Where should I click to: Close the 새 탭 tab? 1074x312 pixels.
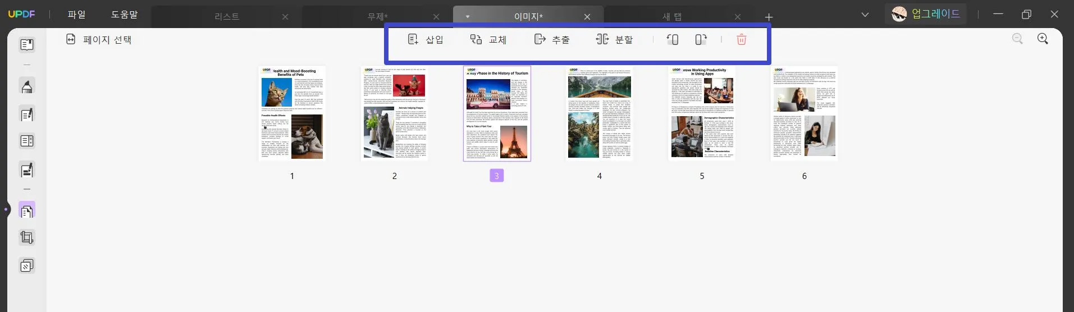coord(738,17)
